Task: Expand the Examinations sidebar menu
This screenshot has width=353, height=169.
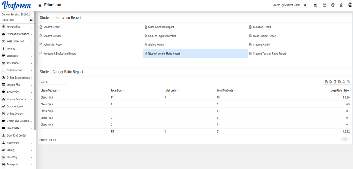Action: pos(14,70)
